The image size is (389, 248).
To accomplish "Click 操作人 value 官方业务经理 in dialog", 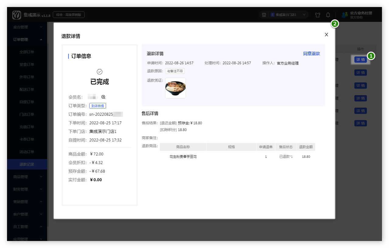I will pyautogui.click(x=287, y=63).
